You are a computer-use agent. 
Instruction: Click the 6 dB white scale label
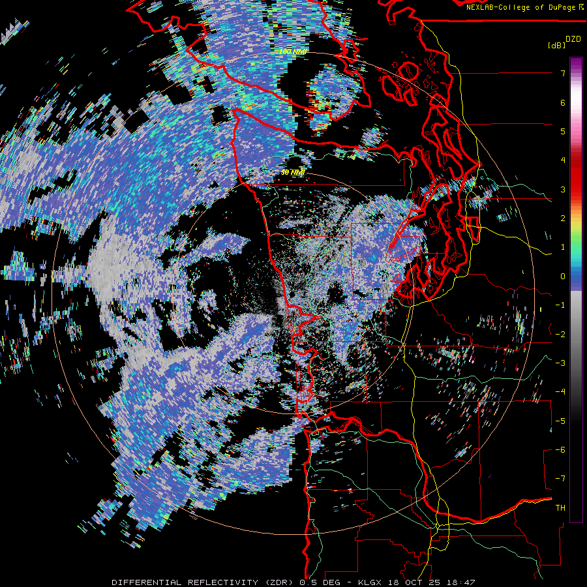[563, 102]
